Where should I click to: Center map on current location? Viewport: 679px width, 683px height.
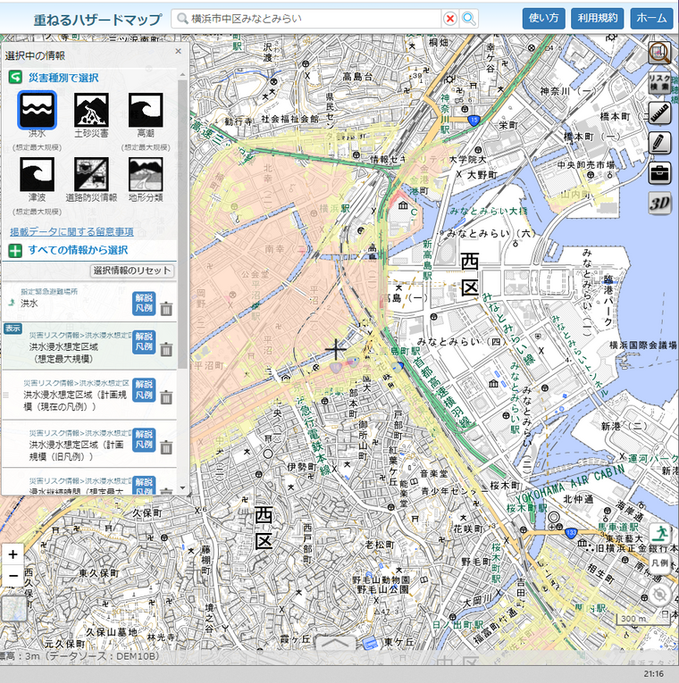click(x=659, y=595)
